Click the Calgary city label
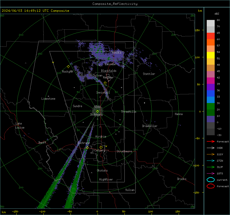This screenshot has height=215, width=230. coord(100,150)
